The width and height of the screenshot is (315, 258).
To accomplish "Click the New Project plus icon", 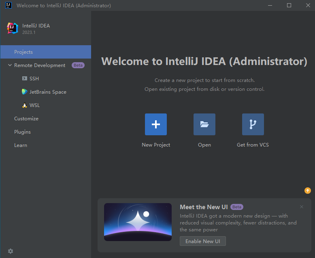I will pos(156,124).
